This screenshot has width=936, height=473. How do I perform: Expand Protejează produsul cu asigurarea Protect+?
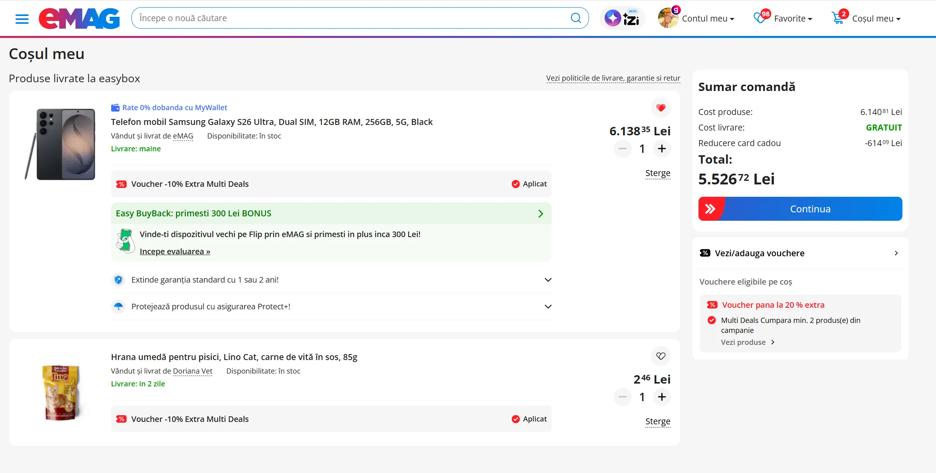[548, 307]
